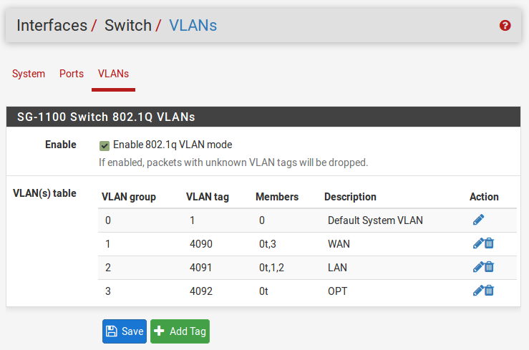Delete the OPT VLAN trash icon
Image resolution: width=529 pixels, height=350 pixels.
490,291
